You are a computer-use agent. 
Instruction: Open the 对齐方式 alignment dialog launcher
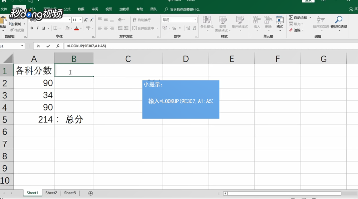point(159,37)
